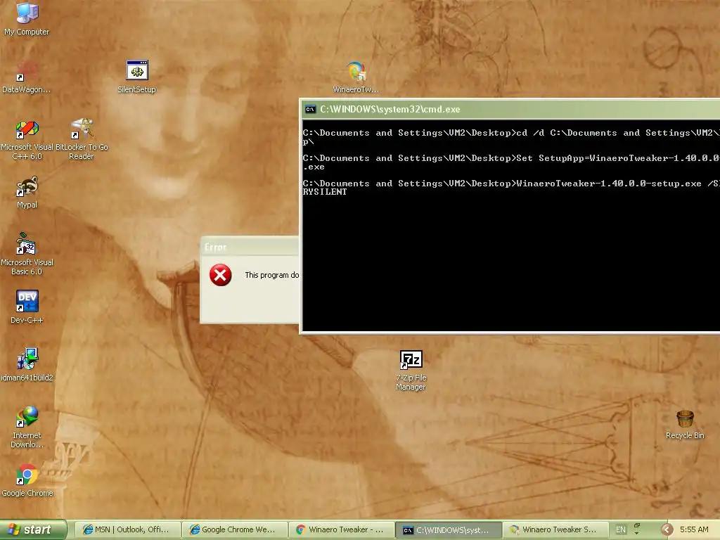Screen dimensions: 720x540
Task: Switch to Winaero Tweaker Chrome taskbar button
Action: [341, 530]
